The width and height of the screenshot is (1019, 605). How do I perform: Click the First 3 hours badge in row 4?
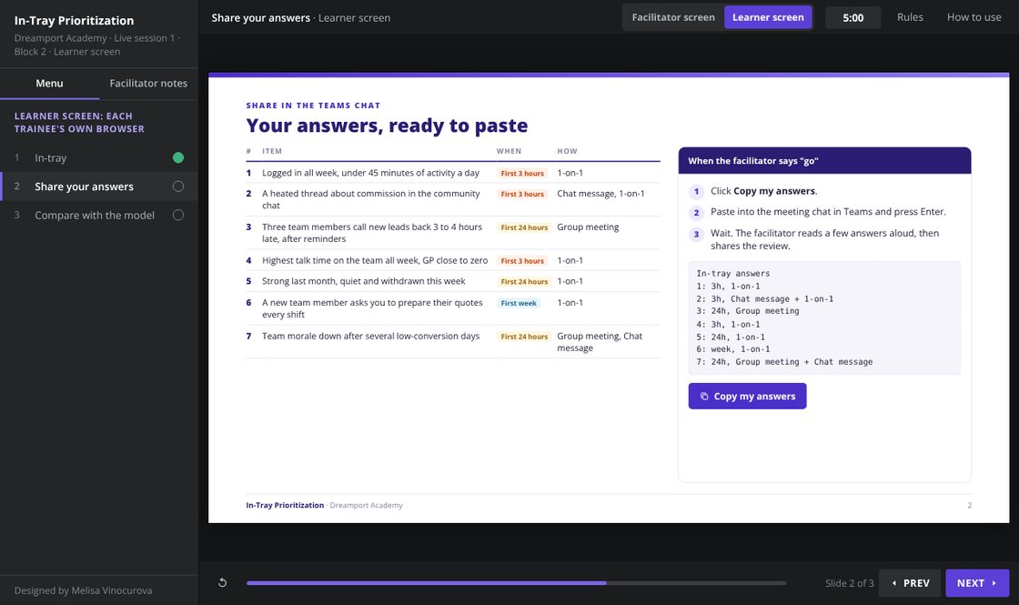tap(522, 260)
